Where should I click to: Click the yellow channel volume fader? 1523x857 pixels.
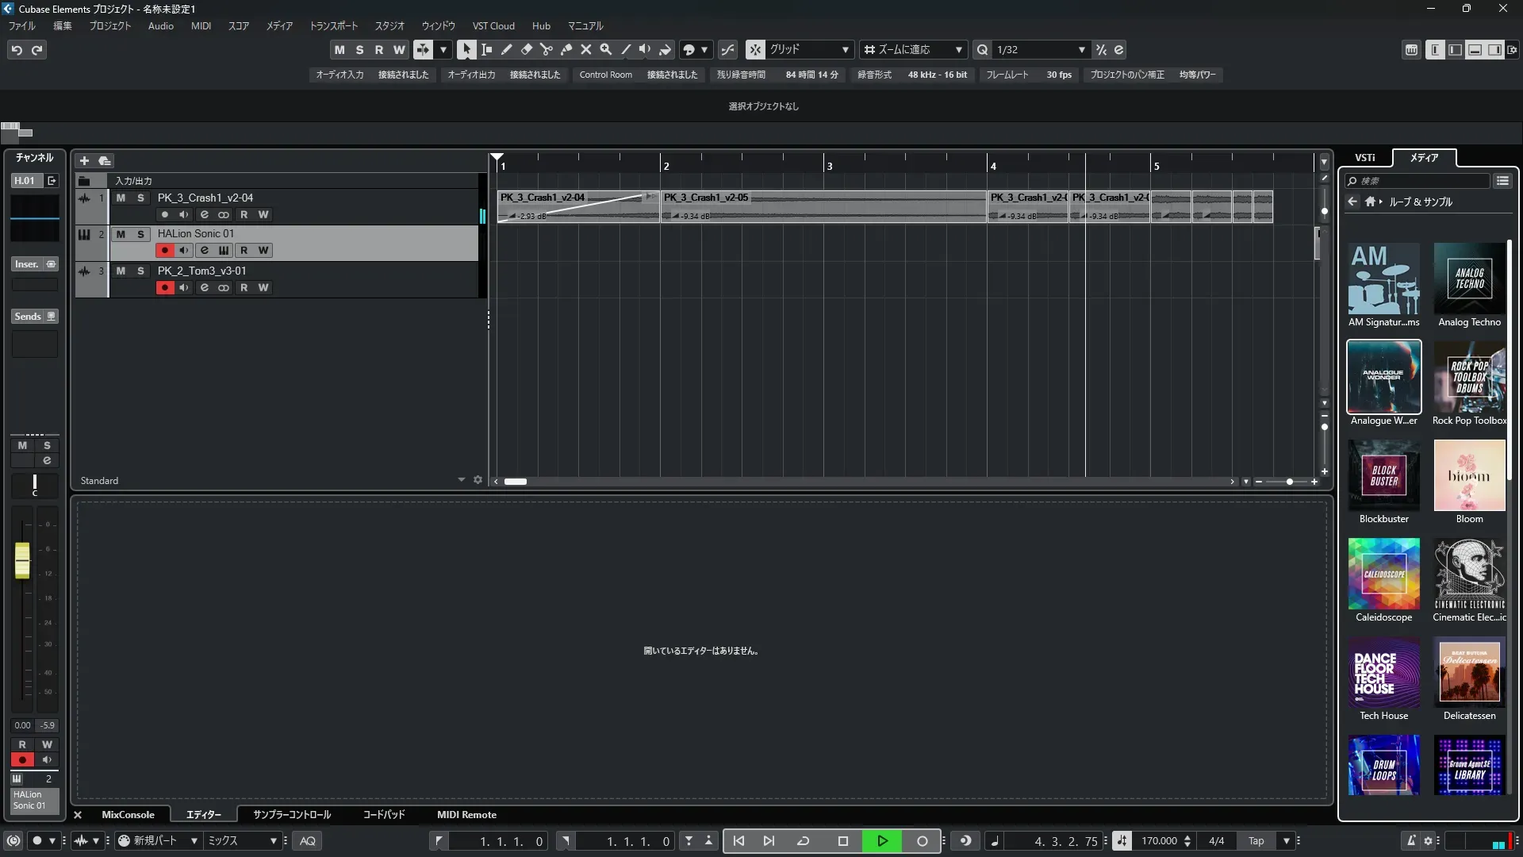coord(22,560)
